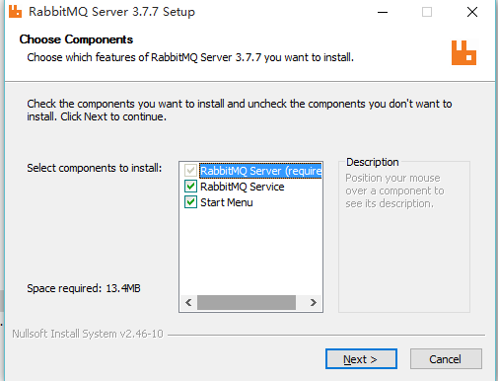
Task: Uncheck the RabbitMQ Service checkbox
Action: [x=190, y=187]
